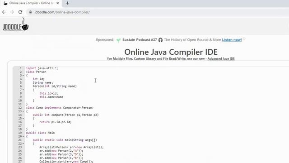This screenshot has width=289, height=163.
Task: Click the small ad info icon
Action: pos(244,38)
